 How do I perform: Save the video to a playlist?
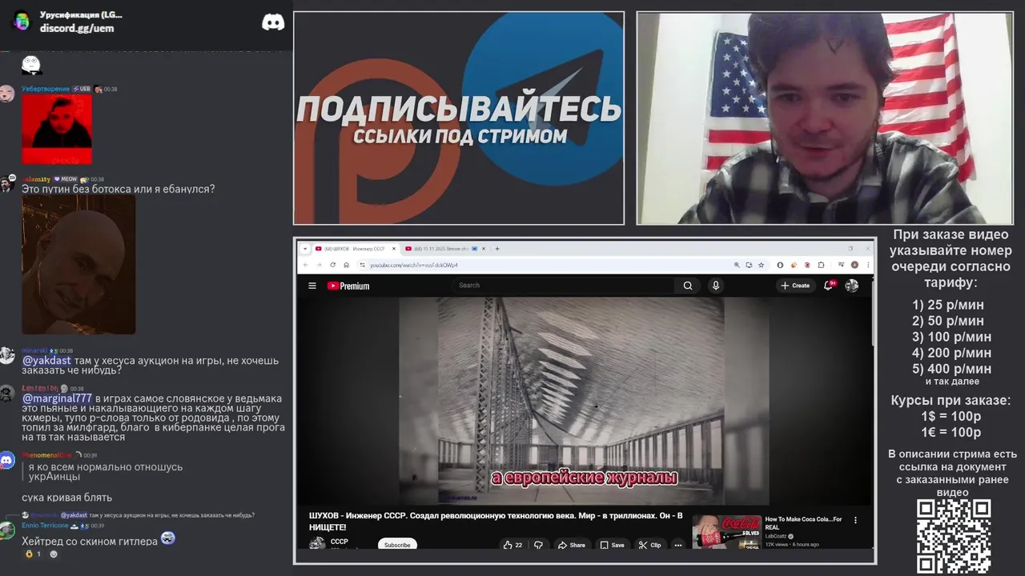pyautogui.click(x=612, y=545)
